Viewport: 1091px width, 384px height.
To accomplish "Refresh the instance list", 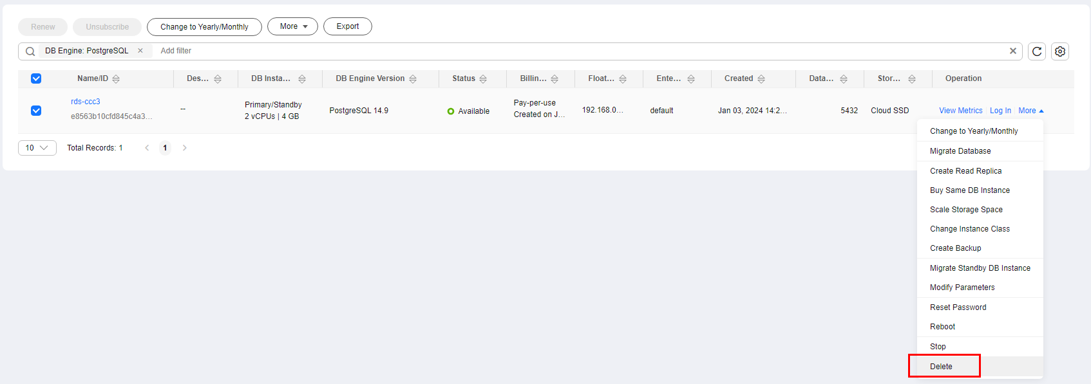I will click(x=1037, y=51).
